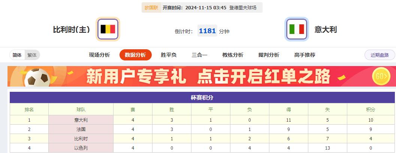Click team 意大利 in standings table
Screen dimensions: 396x153
tap(81, 120)
